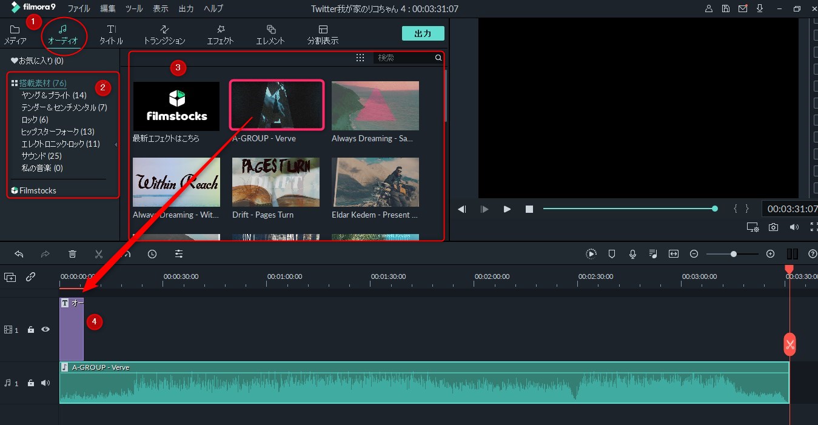Viewport: 818px width, 425px height.
Task: Click the render preview icon
Action: click(591, 254)
